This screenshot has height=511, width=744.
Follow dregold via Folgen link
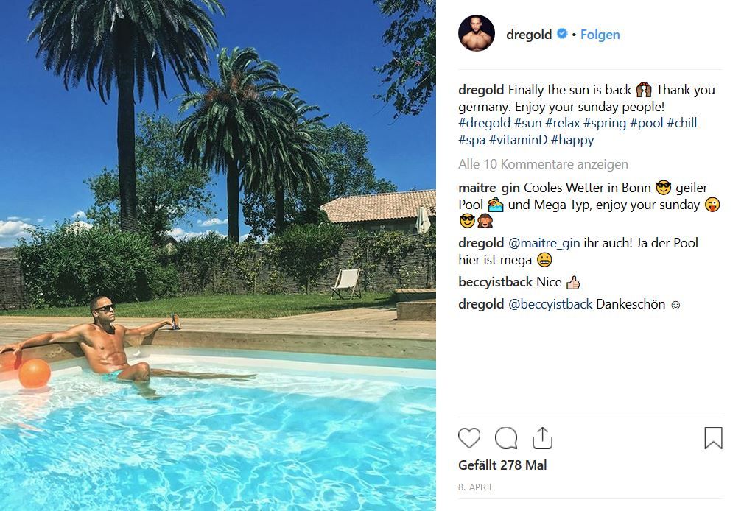tap(600, 35)
